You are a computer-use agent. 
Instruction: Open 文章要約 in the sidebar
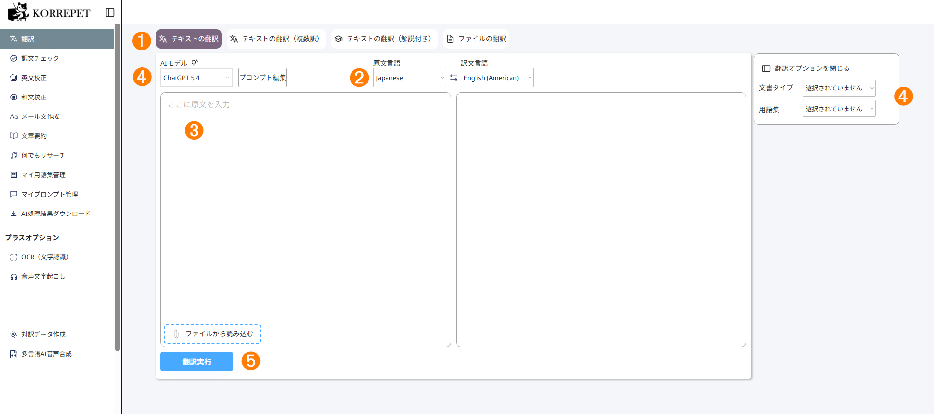point(57,136)
